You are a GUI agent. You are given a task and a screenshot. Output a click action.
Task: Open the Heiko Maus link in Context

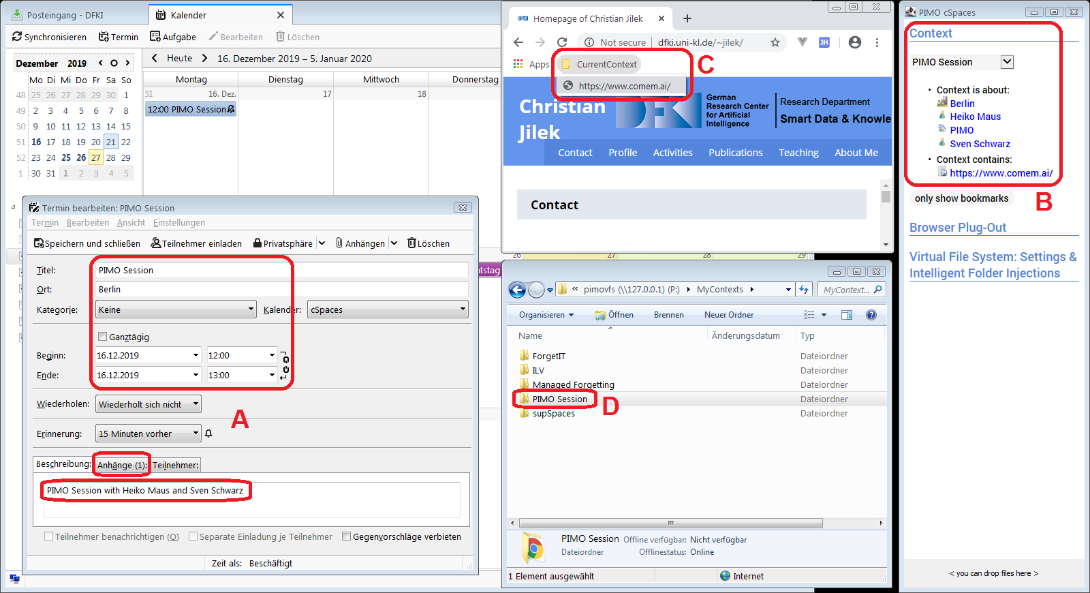(976, 117)
